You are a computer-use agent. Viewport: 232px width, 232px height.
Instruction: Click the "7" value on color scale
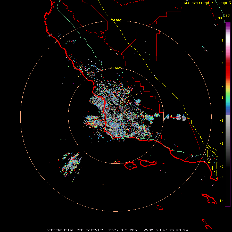pyautogui.click(x=222, y=29)
